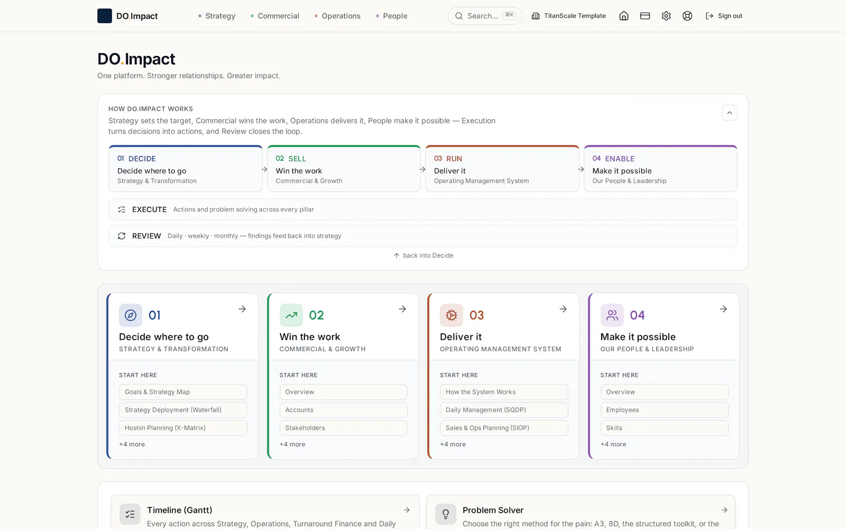Open Sales & Ops Planning (SIOP) link
This screenshot has height=529, width=846.
pos(504,428)
